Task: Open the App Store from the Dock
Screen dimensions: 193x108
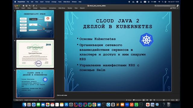Action: pyautogui.click(x=66, y=105)
